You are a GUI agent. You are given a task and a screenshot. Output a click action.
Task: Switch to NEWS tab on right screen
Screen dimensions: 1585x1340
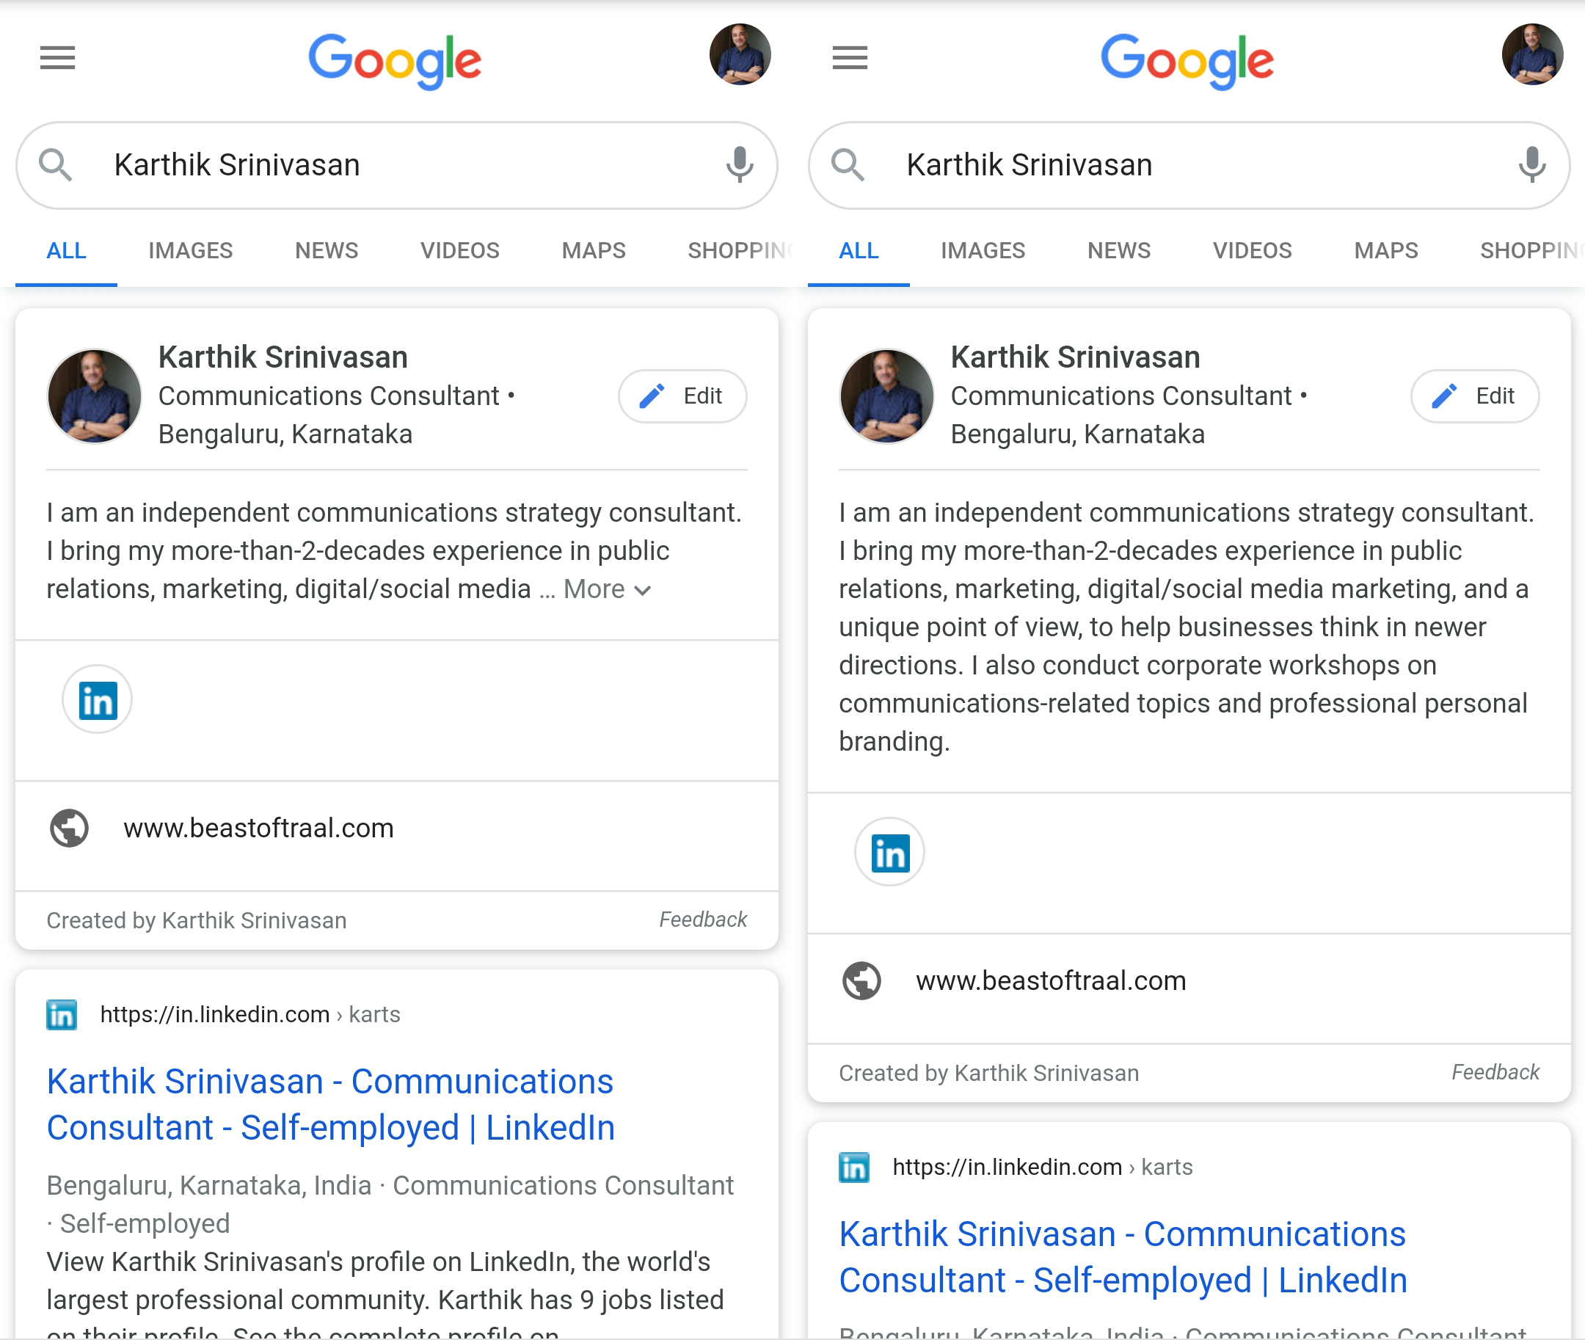tap(1119, 251)
